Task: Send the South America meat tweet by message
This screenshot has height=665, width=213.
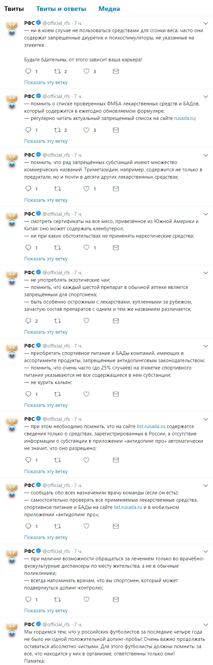Action: coord(116,248)
